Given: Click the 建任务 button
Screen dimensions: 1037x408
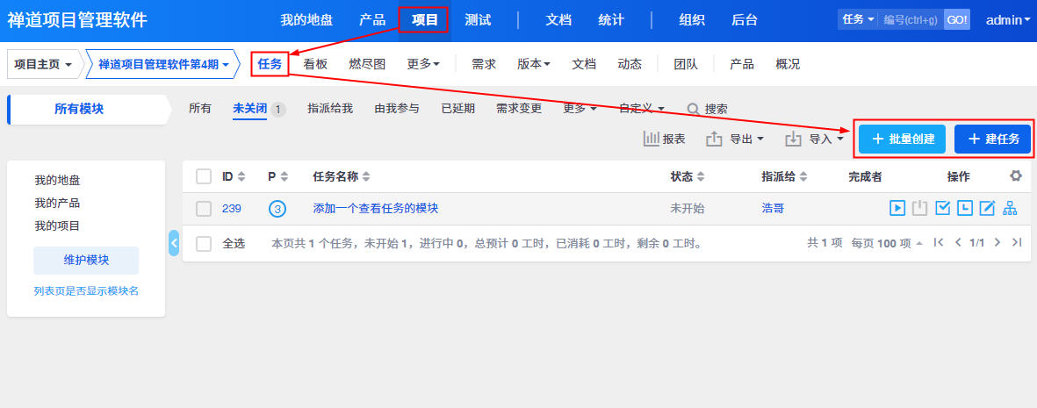Looking at the screenshot, I should 993,139.
